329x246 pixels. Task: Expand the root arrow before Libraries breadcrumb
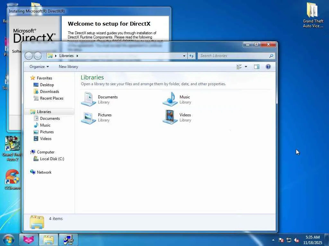coord(56,56)
